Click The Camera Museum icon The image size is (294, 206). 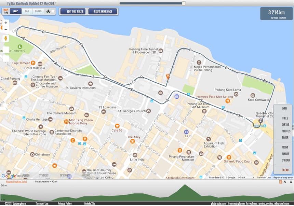(x=71, y=109)
